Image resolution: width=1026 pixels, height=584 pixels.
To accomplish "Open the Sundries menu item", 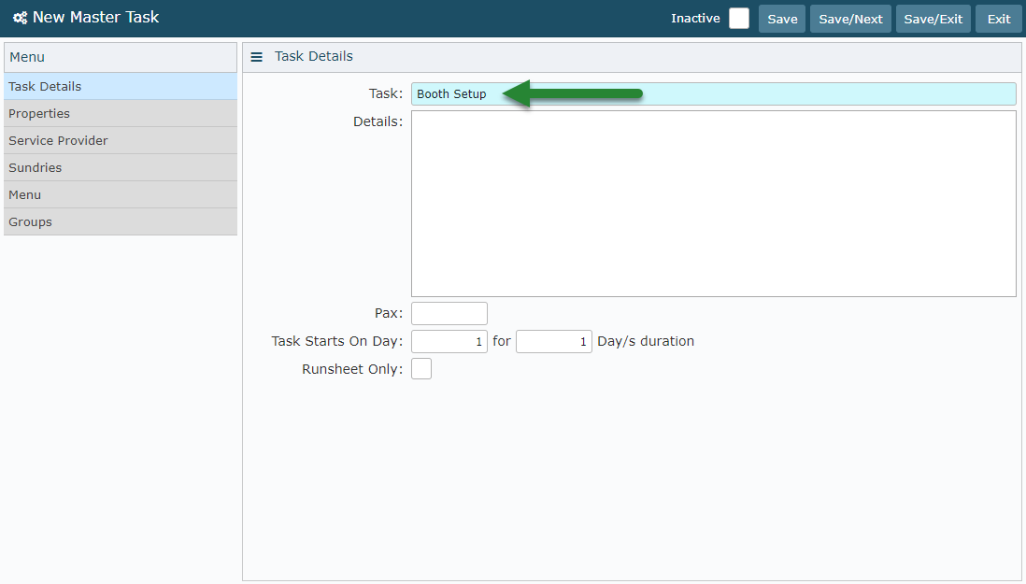I will pyautogui.click(x=121, y=167).
